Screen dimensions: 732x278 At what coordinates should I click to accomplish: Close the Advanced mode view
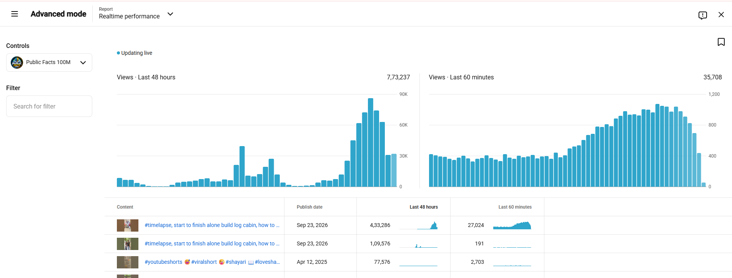tap(721, 15)
